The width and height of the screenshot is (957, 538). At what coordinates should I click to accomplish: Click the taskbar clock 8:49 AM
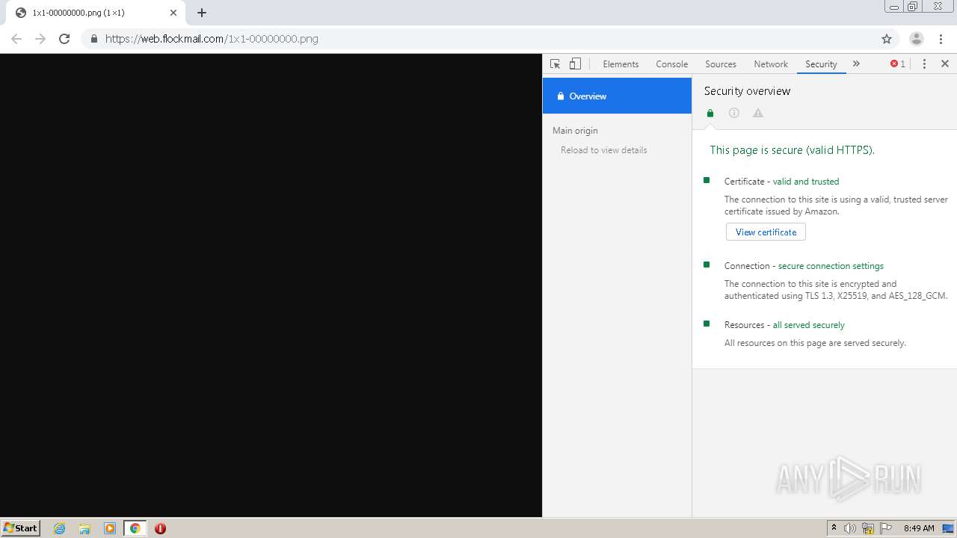(x=919, y=528)
